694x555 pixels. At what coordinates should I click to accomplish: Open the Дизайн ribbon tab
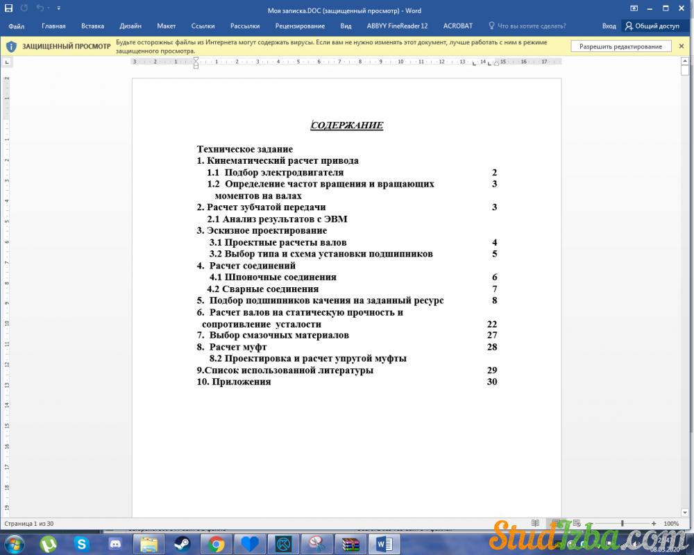coord(130,26)
